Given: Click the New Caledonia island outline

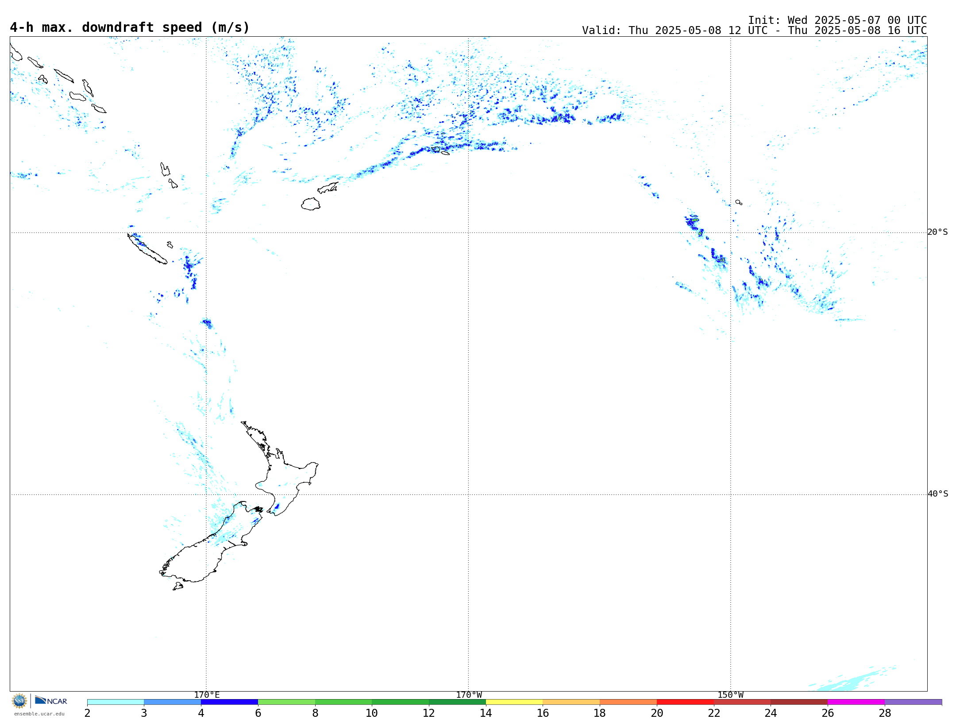Looking at the screenshot, I should click(x=147, y=249).
